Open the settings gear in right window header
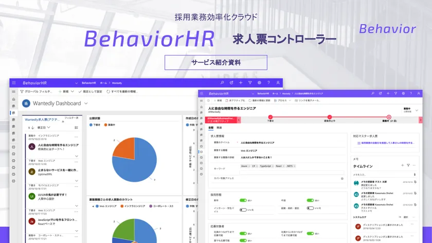Screen dimensions: 432x243 click(x=403, y=94)
